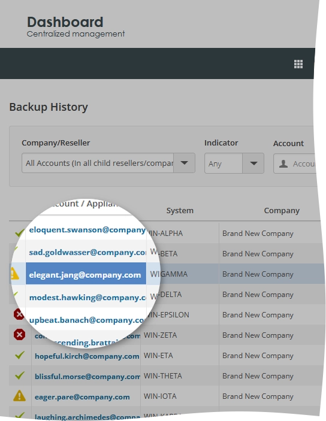Open eloquent.swanson@company account link
The height and width of the screenshot is (421, 326).
[87, 230]
